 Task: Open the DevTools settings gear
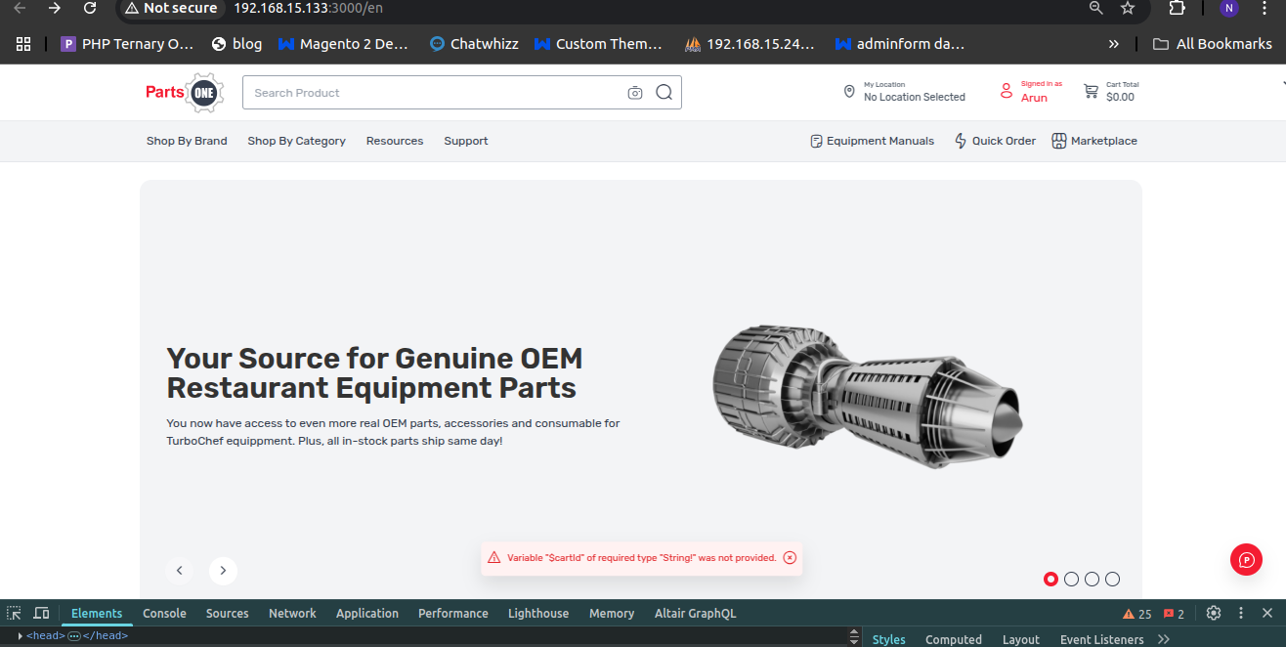pos(1214,613)
